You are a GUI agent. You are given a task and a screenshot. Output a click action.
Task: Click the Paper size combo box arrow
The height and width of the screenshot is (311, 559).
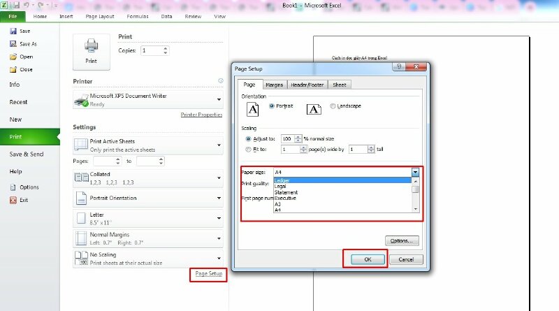[415, 172]
